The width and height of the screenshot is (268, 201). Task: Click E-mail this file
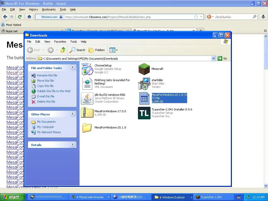coord(46,96)
